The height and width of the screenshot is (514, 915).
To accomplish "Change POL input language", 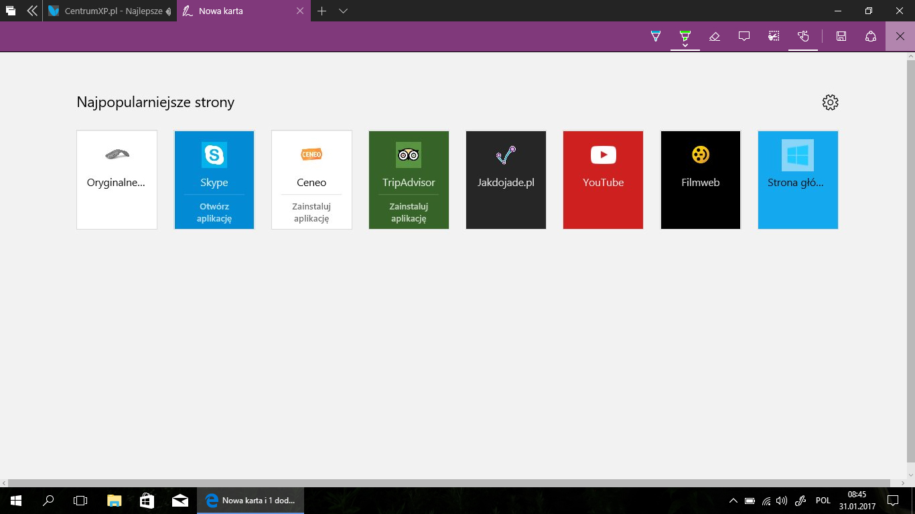I will [823, 501].
